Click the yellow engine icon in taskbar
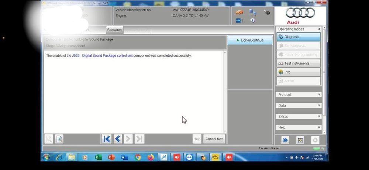This screenshot has width=369, height=170. (x=215, y=157)
